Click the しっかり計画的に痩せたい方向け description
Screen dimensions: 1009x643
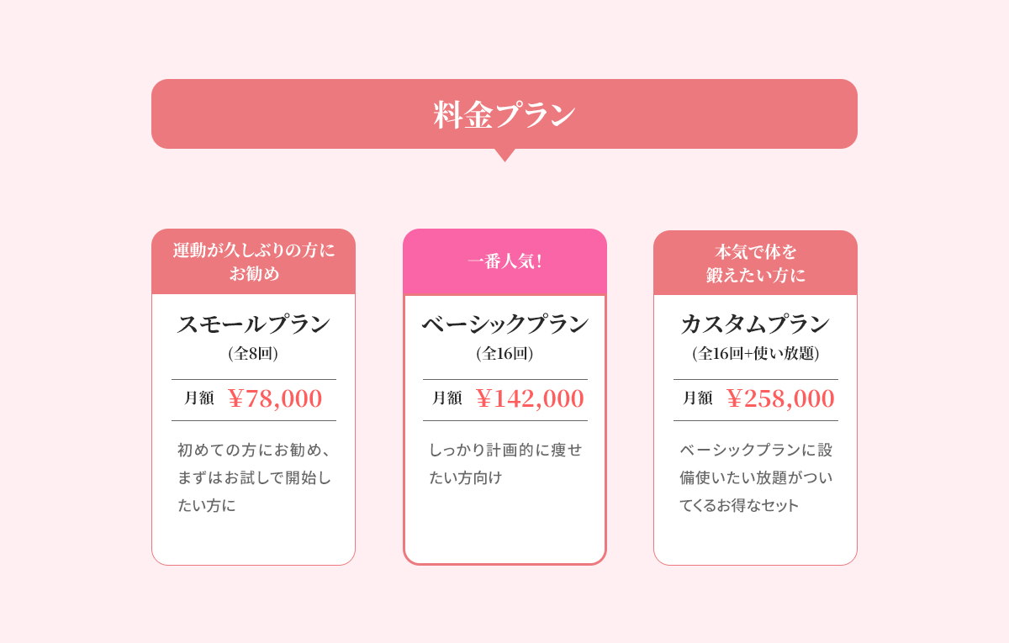tap(504, 463)
